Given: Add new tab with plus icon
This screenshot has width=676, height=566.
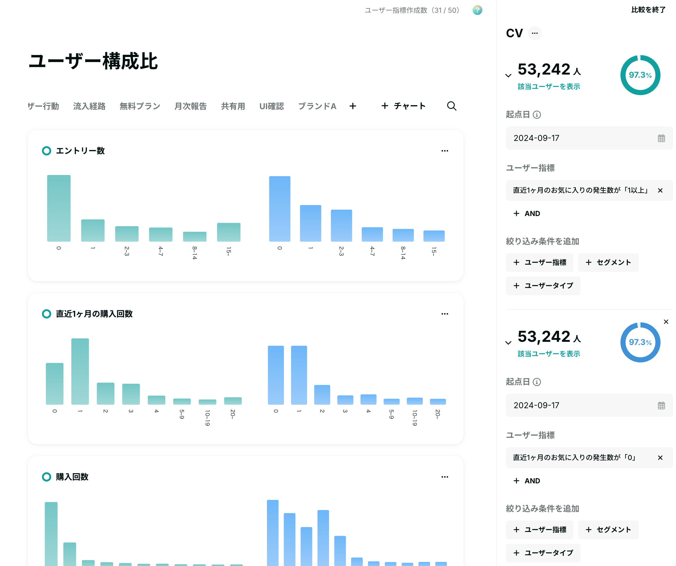Looking at the screenshot, I should [353, 106].
